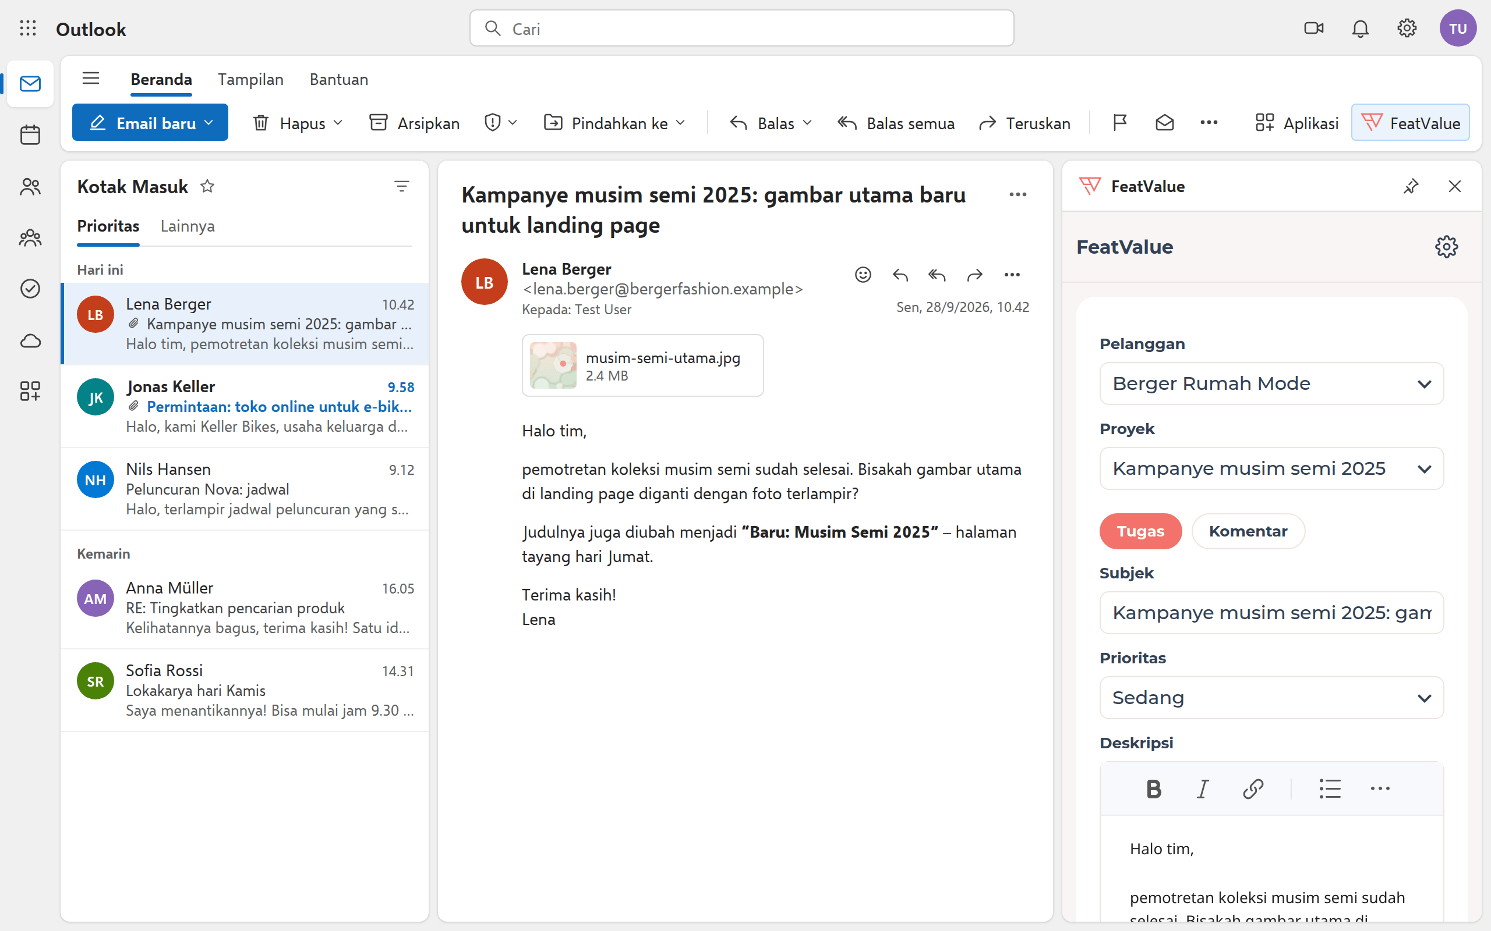Open the To Do checkmark icon
Screen dimensions: 1491x931
(x=30, y=289)
